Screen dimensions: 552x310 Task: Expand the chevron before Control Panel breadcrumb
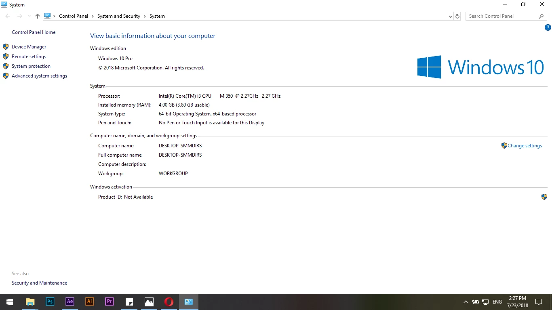[55, 16]
